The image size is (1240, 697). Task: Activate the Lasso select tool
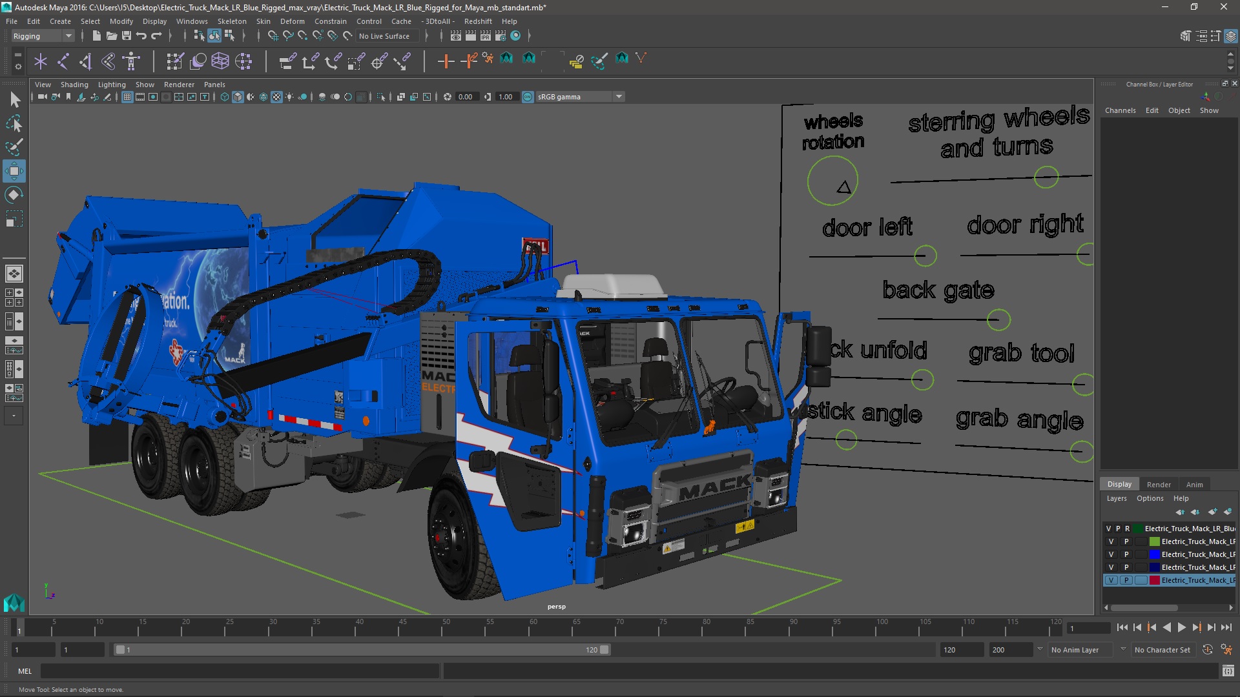click(x=14, y=123)
